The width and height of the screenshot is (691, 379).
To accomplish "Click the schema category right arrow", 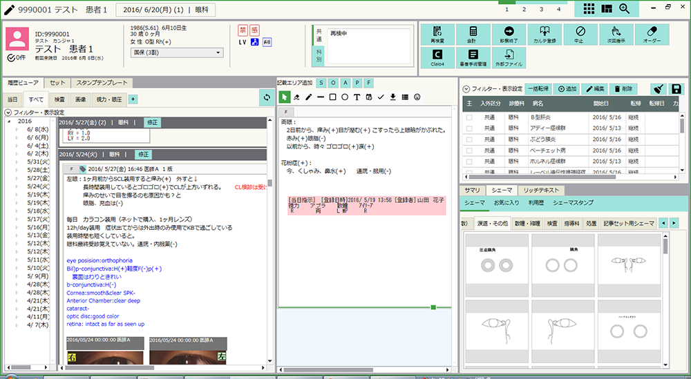I will pos(674,223).
